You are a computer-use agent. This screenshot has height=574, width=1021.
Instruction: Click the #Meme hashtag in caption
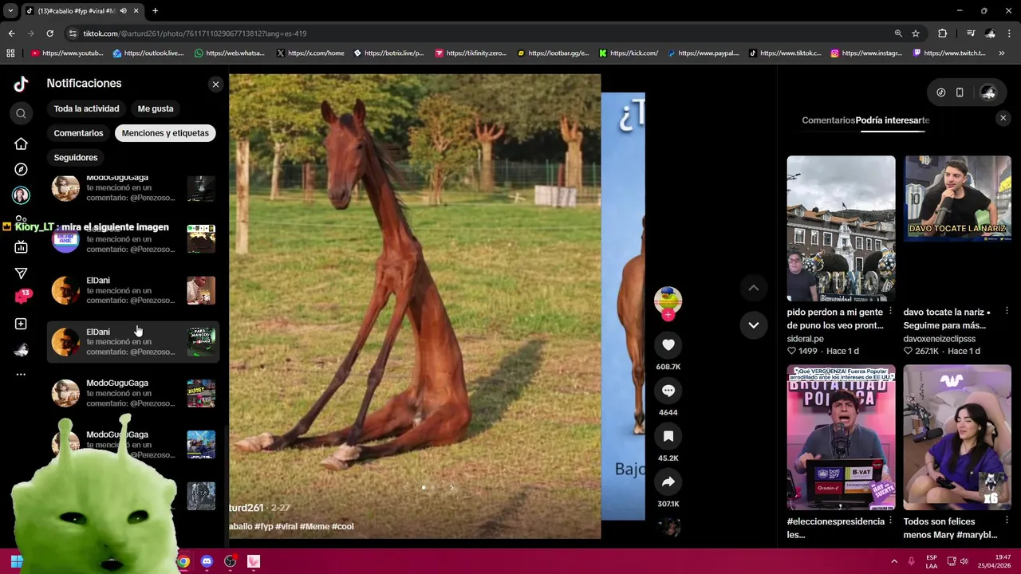coord(314,526)
